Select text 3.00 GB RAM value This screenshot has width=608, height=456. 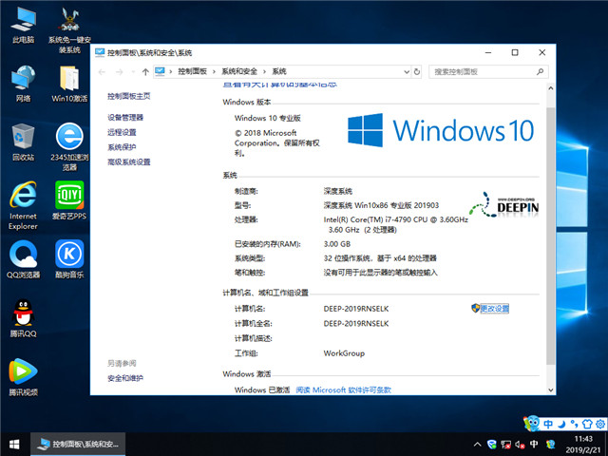[x=337, y=244]
